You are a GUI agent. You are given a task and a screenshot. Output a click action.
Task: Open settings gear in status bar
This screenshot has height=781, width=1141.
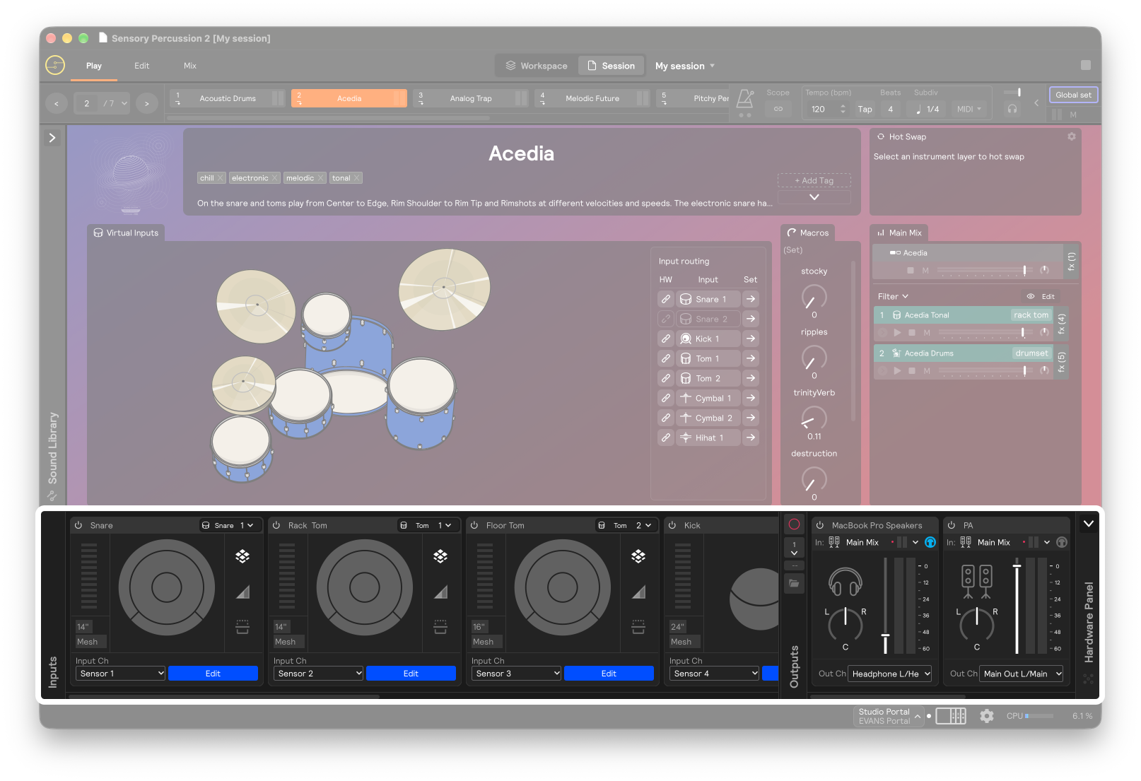[987, 716]
